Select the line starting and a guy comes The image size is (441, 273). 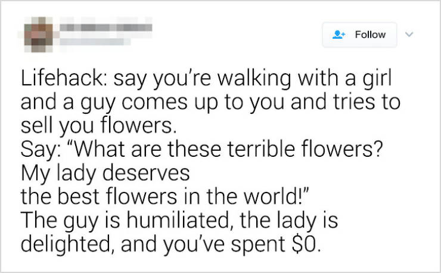click(x=210, y=103)
